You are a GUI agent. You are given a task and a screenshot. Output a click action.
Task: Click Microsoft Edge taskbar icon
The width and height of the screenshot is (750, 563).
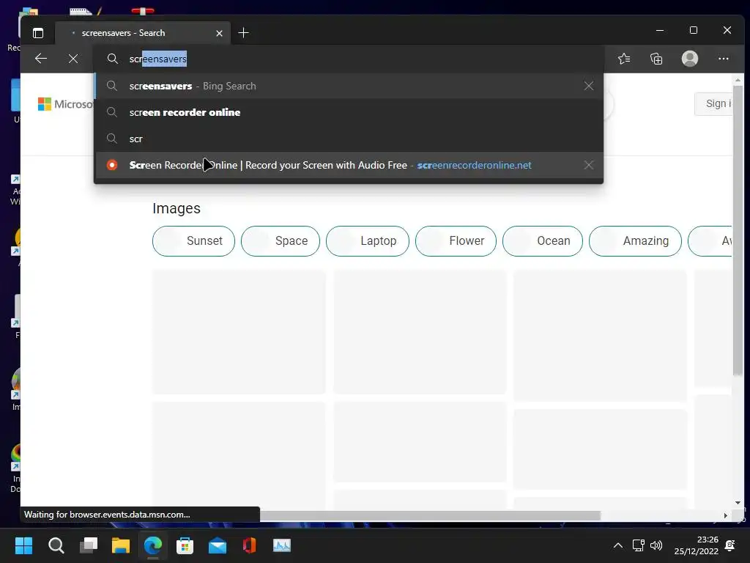(x=153, y=545)
